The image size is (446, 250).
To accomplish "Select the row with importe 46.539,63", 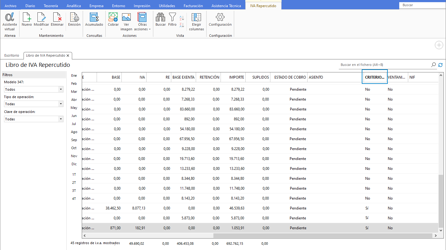I will pos(260,208).
